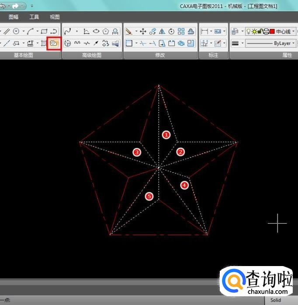298x305 pixels.
Task: Expand the linear dimension dropdown arrow
Action: [211, 32]
